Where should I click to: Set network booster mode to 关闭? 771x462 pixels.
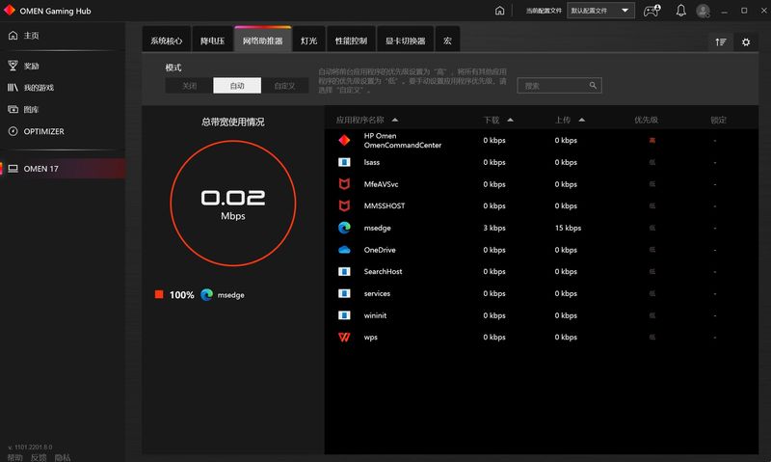pyautogui.click(x=188, y=86)
